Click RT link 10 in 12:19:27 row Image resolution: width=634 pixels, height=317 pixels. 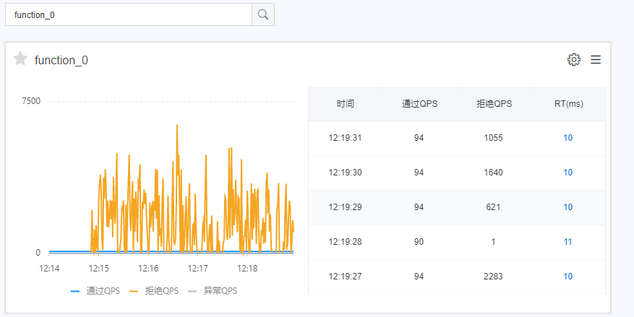pyautogui.click(x=567, y=277)
